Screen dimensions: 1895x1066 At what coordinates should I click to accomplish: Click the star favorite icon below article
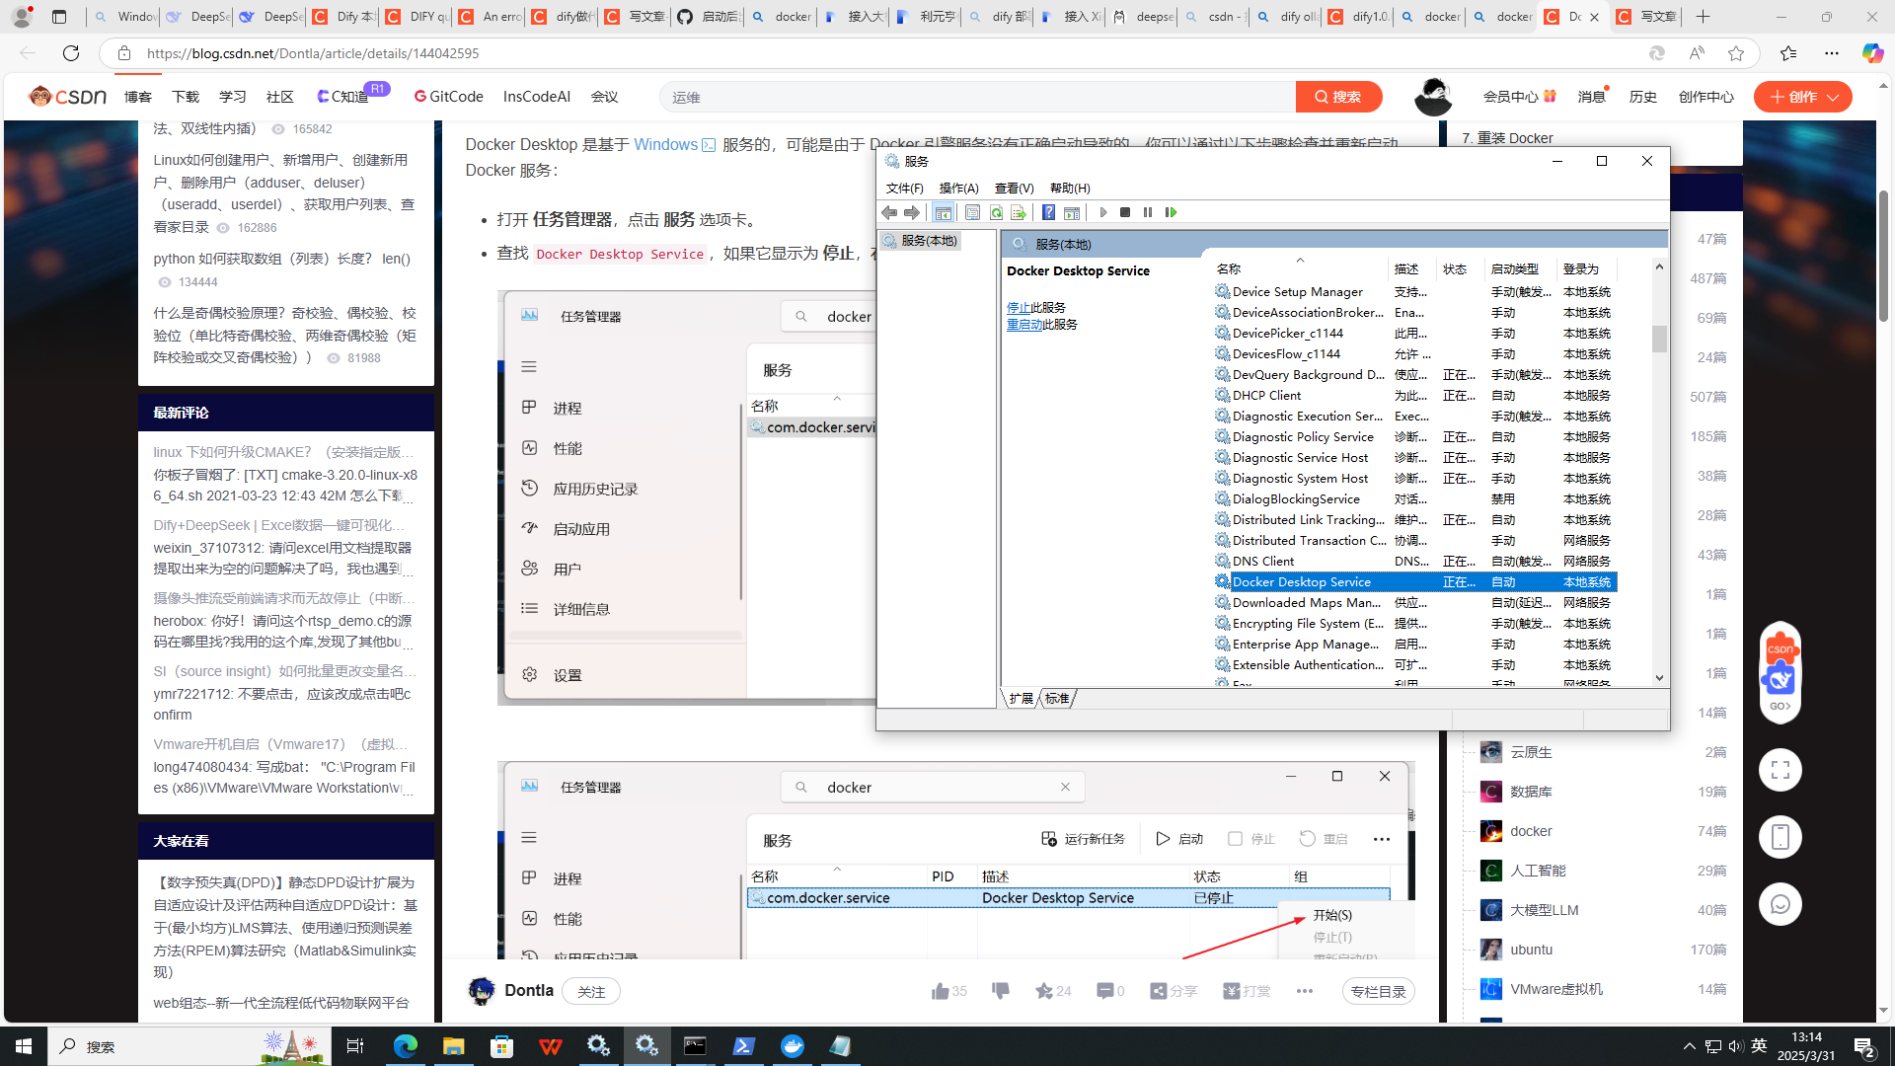(x=1044, y=991)
